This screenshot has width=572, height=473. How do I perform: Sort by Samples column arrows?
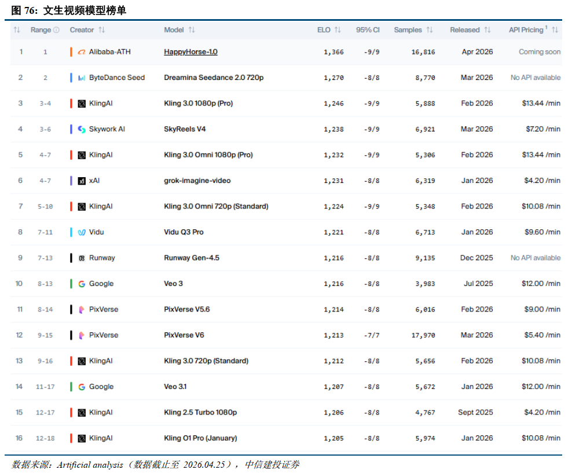[x=430, y=30]
